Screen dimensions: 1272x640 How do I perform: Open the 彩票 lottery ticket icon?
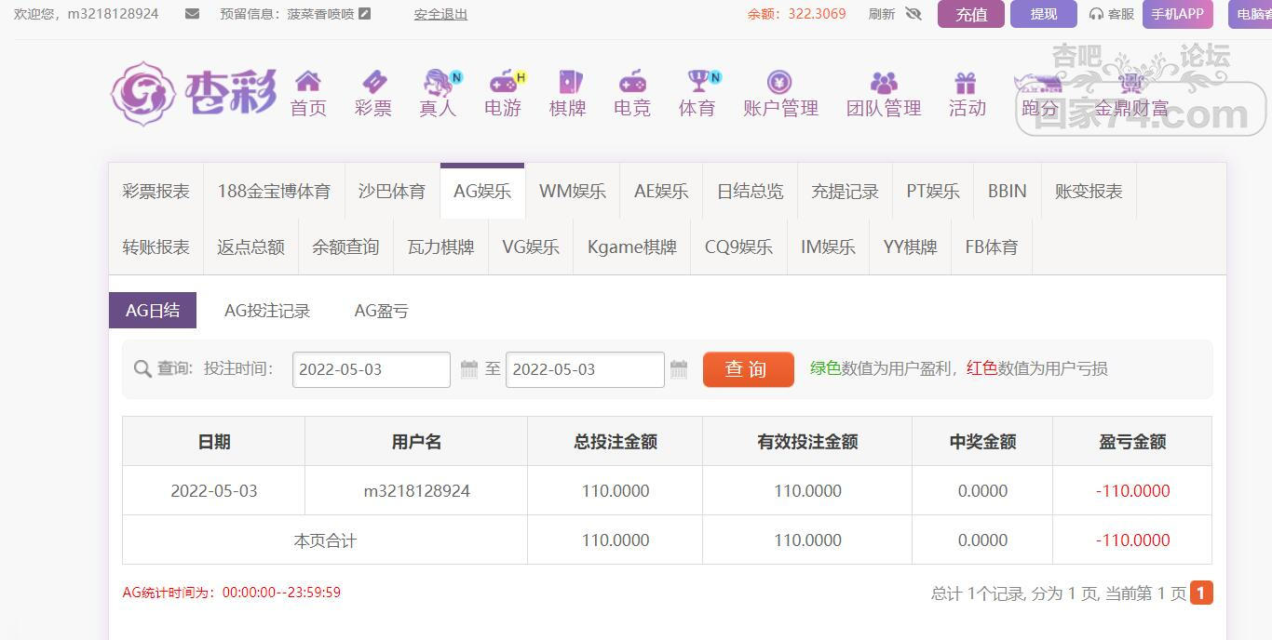373,82
